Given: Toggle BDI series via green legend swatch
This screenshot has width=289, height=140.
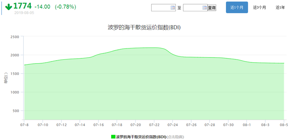Looking at the screenshot, I should (x=113, y=137).
